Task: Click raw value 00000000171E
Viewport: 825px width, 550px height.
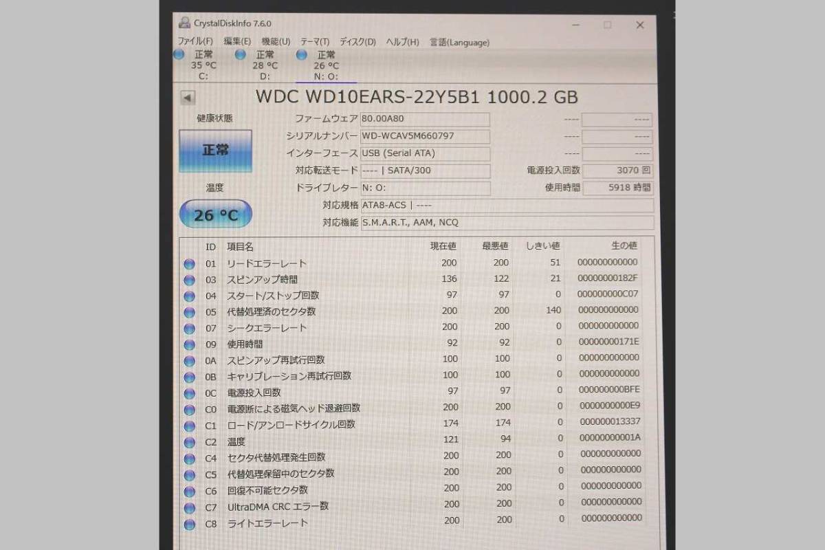Action: (608, 342)
